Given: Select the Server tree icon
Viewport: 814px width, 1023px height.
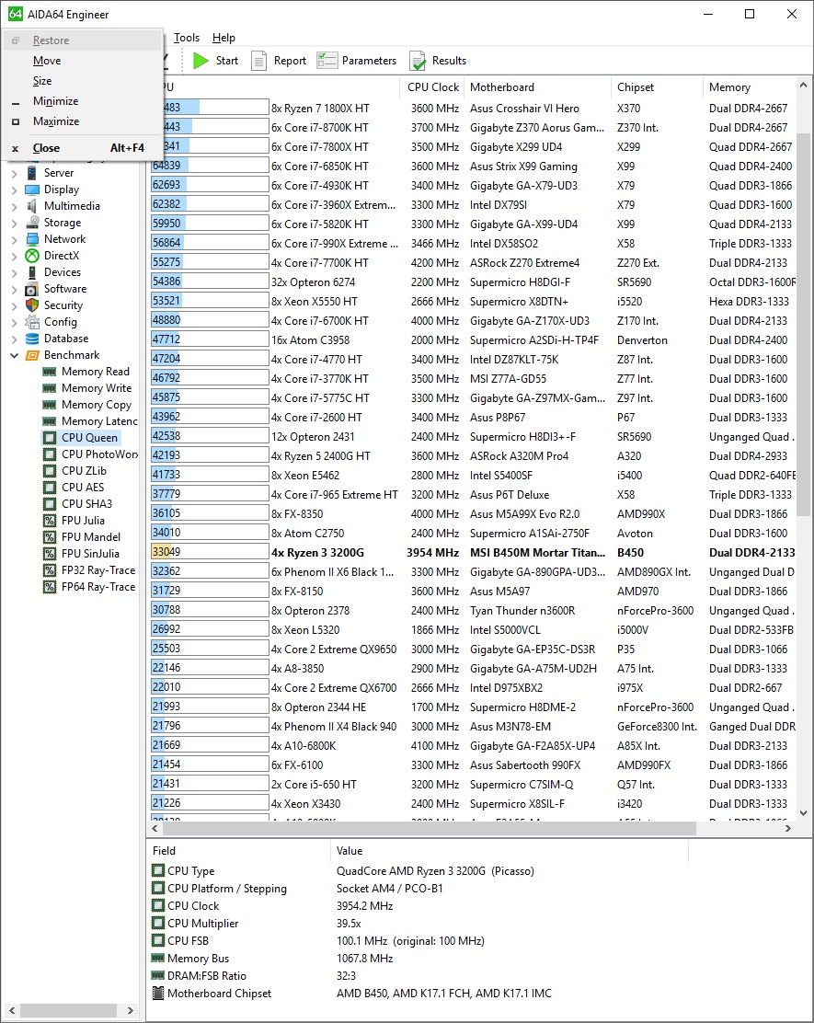Looking at the screenshot, I should 32,173.
